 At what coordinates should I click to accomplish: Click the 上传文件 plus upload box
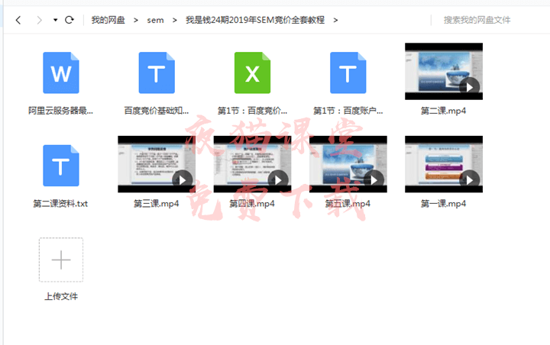pyautogui.click(x=61, y=260)
